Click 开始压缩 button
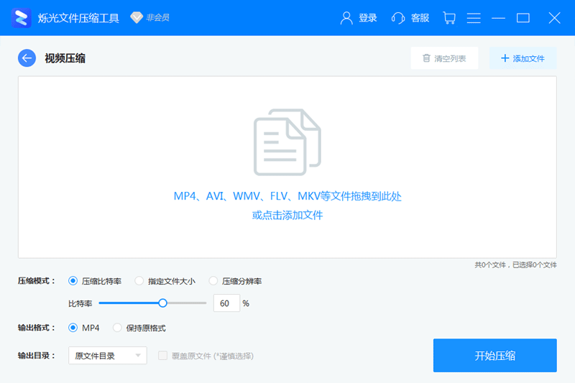 [494, 356]
